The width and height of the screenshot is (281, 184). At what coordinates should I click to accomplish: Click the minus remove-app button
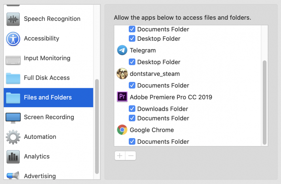pyautogui.click(x=131, y=156)
